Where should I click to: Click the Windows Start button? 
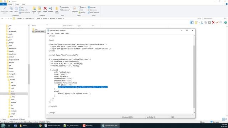pos(3,126)
